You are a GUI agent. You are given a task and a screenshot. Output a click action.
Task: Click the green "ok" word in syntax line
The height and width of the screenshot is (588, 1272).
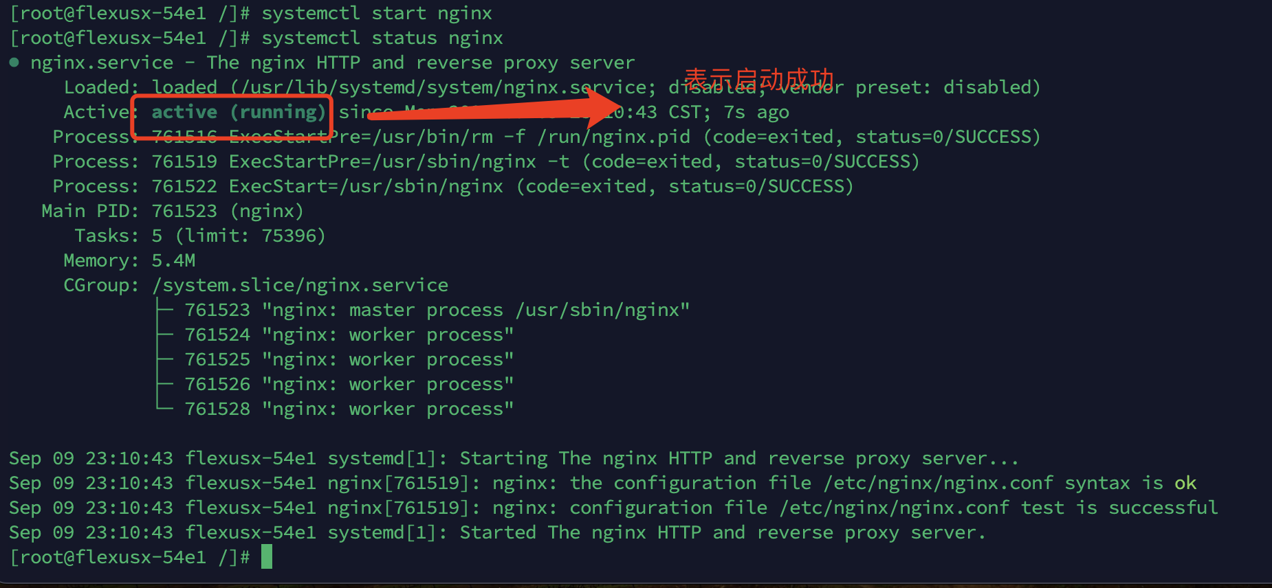(x=1185, y=483)
